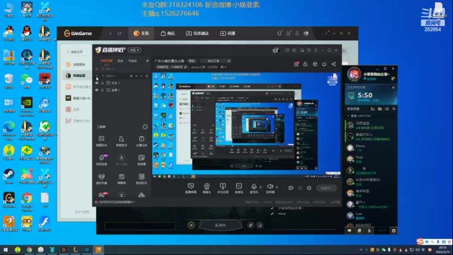Open the gift box icon with red badge
Viewport: 453px width, 255px height.
click(x=296, y=64)
